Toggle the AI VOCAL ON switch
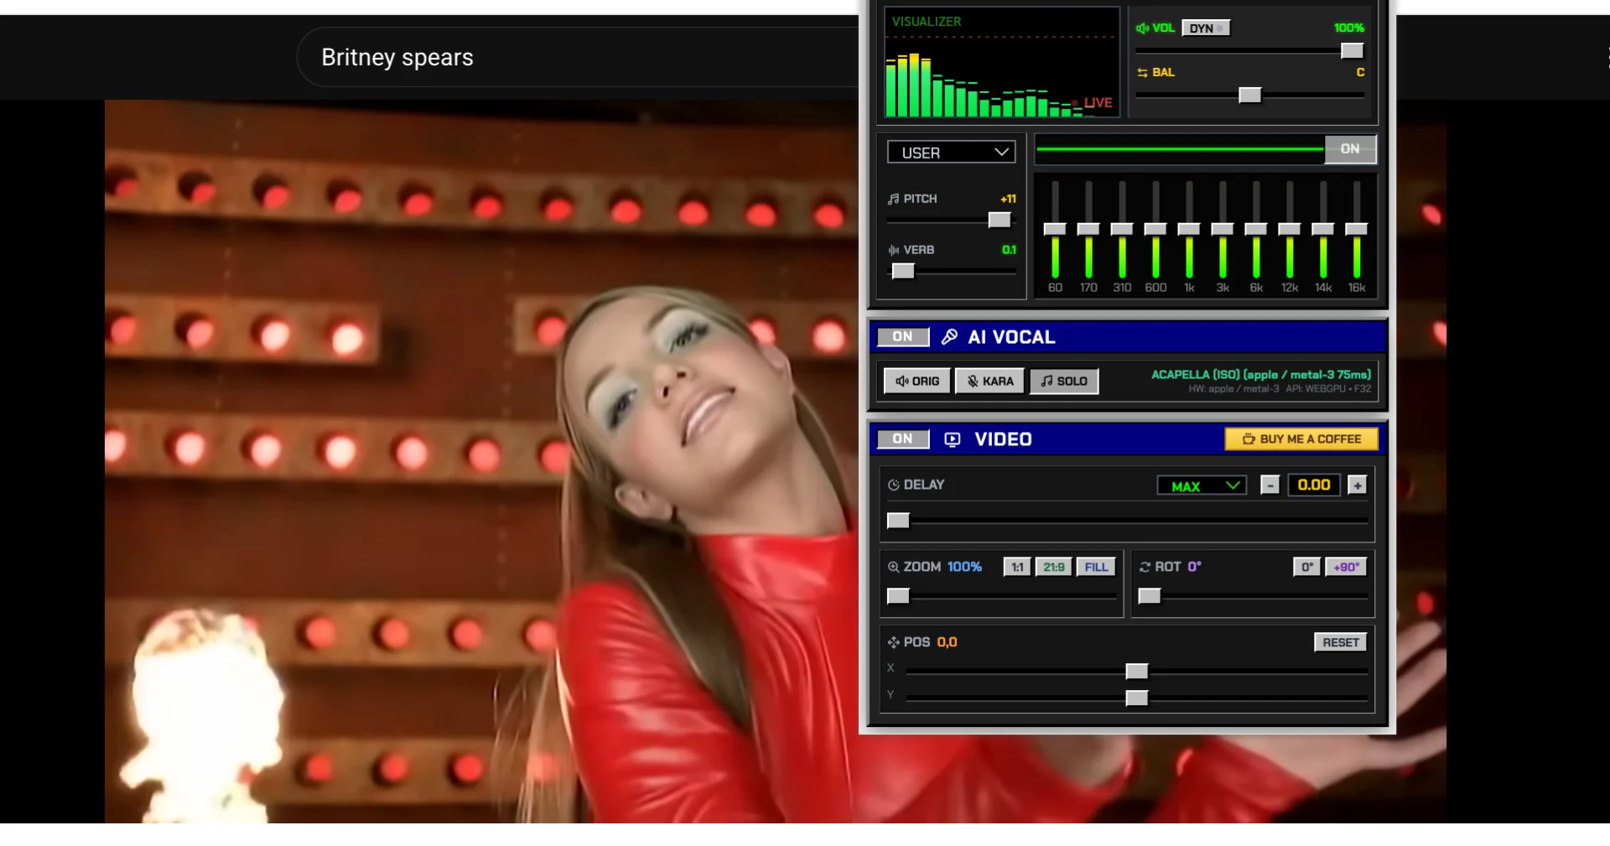The width and height of the screenshot is (1610, 846). (903, 337)
